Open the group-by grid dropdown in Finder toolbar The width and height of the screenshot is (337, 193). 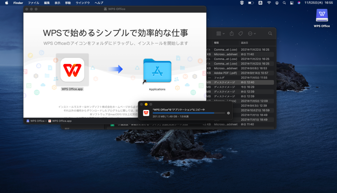(x=220, y=33)
